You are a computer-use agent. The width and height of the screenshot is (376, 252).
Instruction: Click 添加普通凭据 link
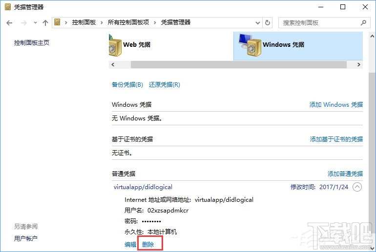tap(345, 174)
